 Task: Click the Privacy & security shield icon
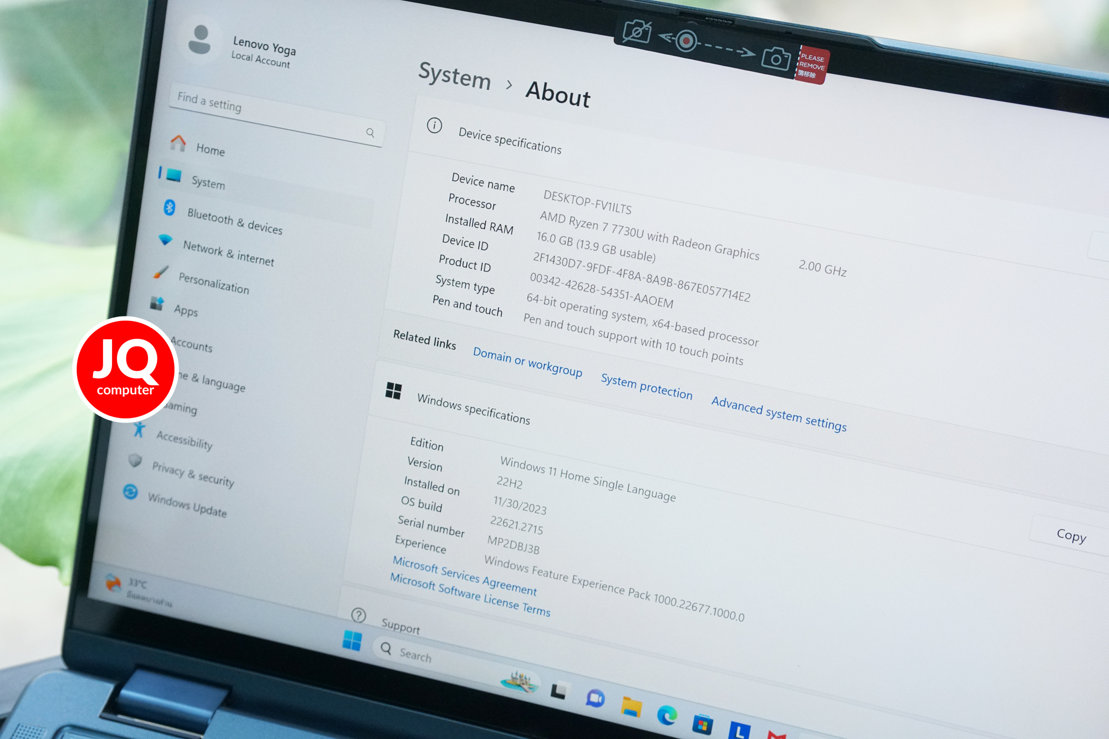[135, 460]
